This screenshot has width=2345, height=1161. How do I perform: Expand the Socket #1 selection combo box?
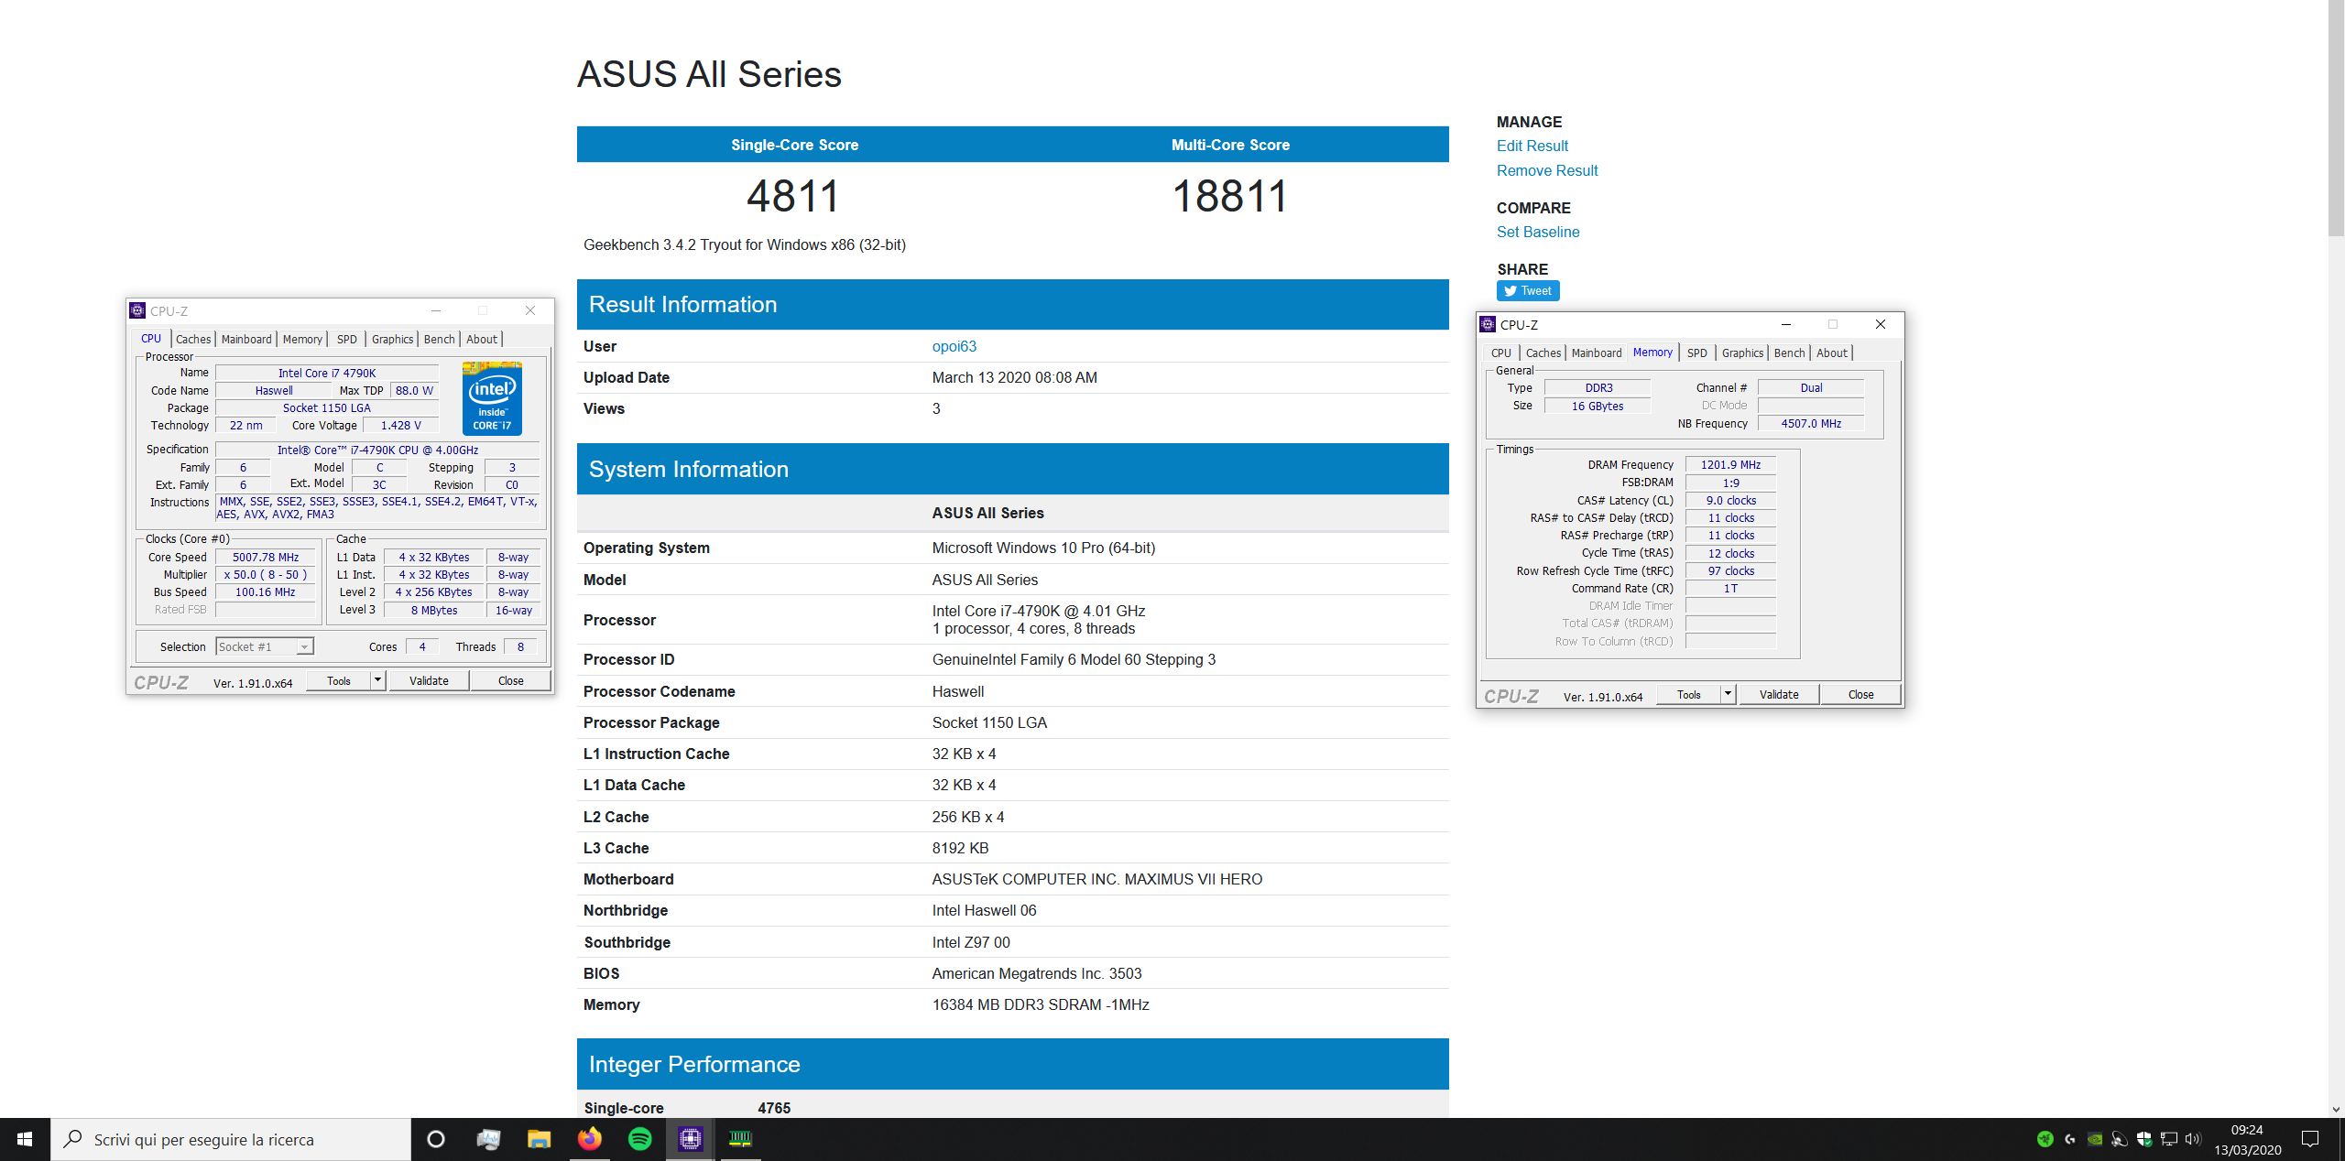point(265,646)
